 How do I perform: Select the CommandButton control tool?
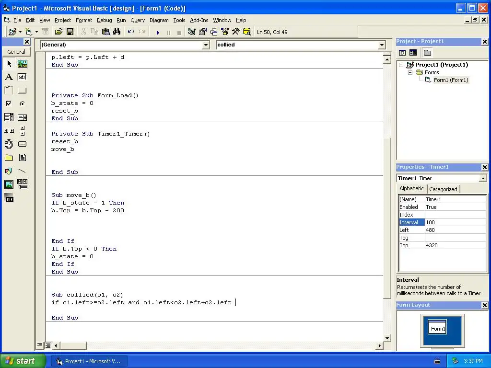coord(22,91)
